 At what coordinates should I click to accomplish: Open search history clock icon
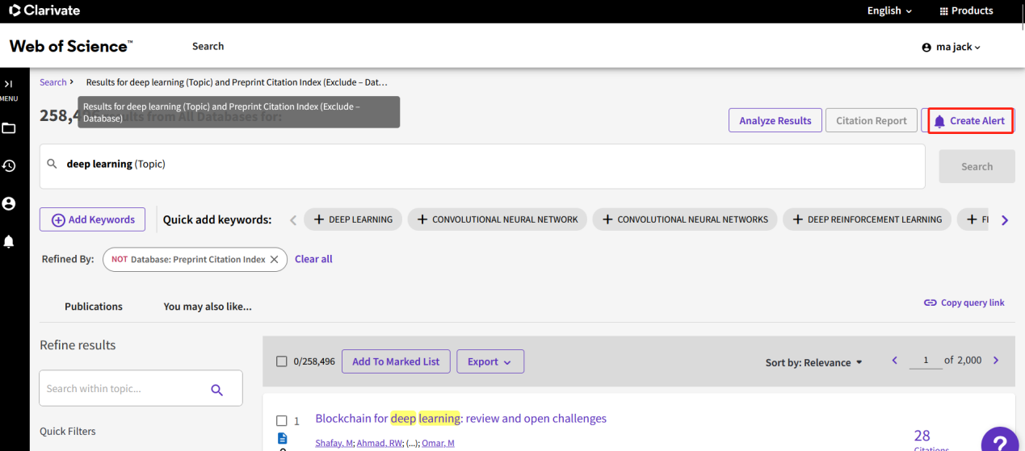(x=9, y=165)
